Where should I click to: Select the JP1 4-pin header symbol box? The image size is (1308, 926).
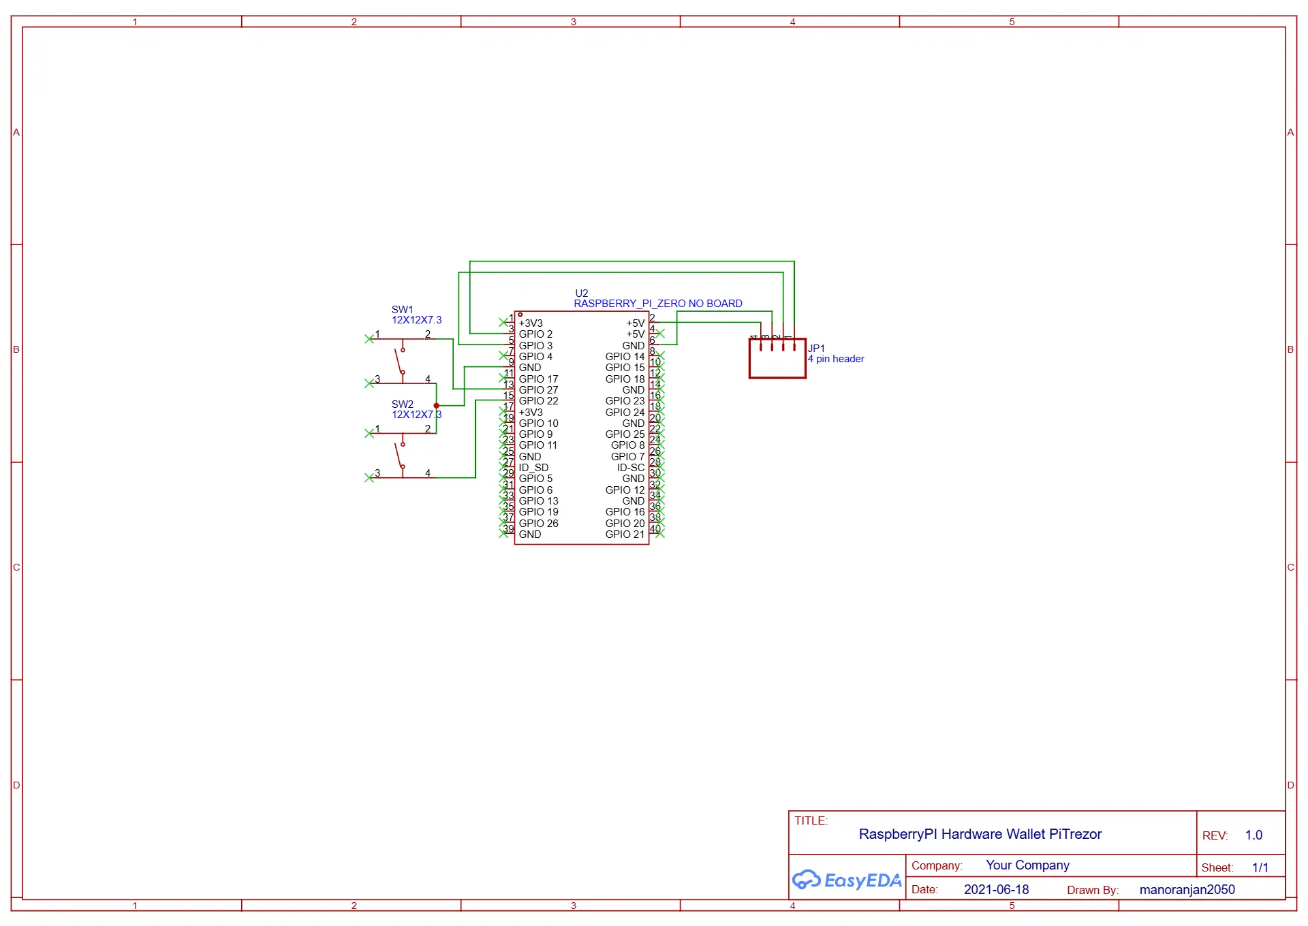tap(777, 358)
